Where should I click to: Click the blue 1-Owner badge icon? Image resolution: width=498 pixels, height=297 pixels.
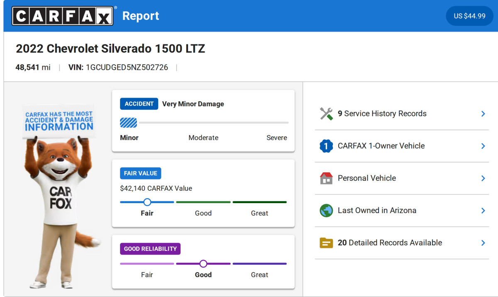326,146
